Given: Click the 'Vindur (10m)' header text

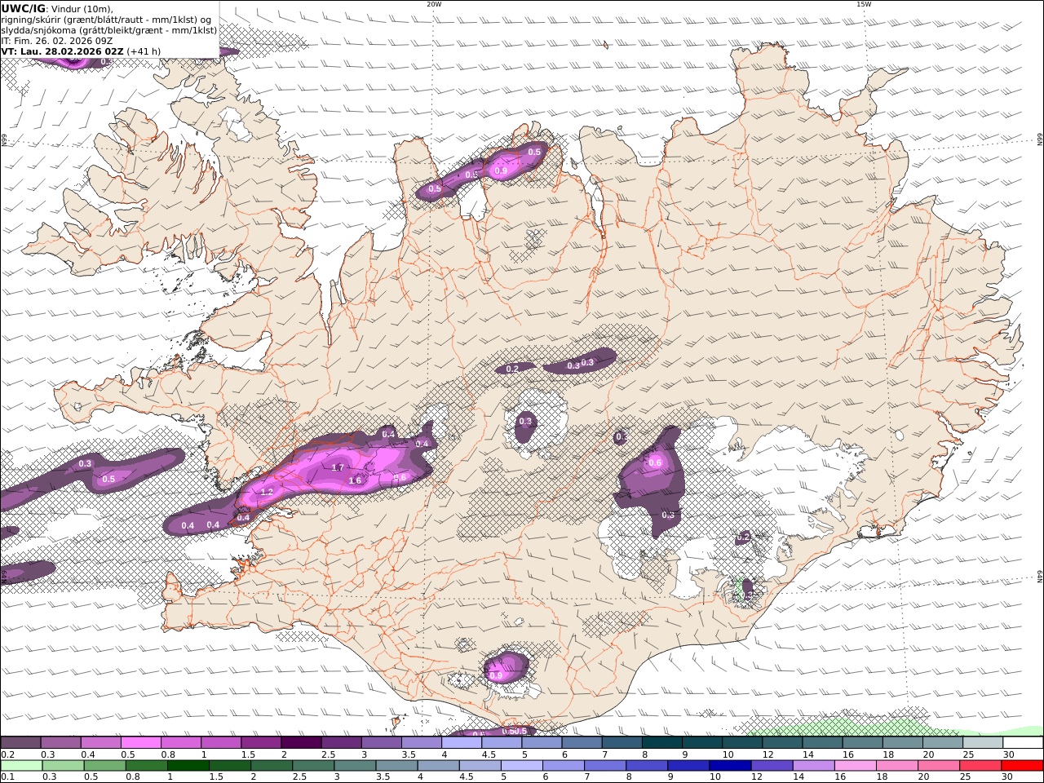Looking at the screenshot, I should [82, 8].
